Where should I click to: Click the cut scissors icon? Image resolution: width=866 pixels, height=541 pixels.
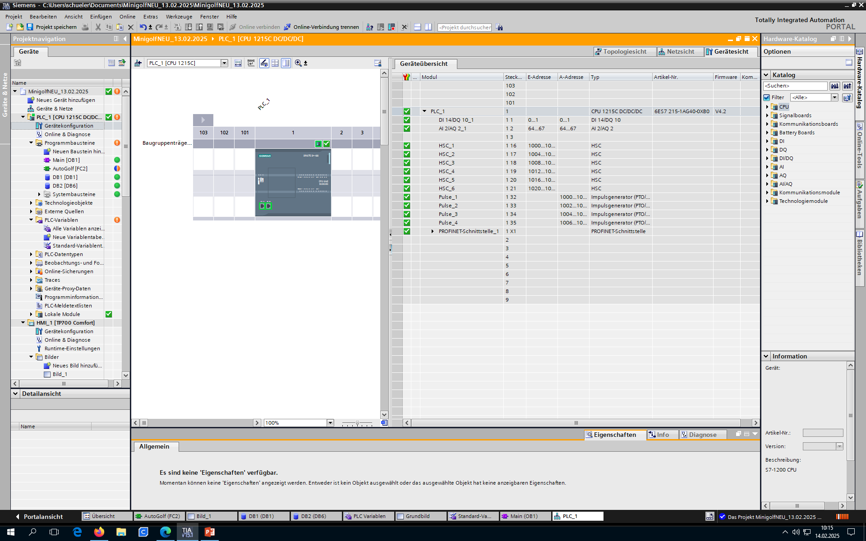pos(98,27)
